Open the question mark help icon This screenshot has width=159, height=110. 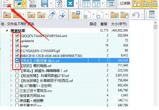pos(59,4)
